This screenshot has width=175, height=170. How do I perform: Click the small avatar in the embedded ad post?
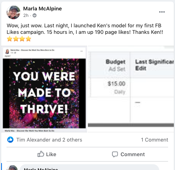tap(7, 51)
